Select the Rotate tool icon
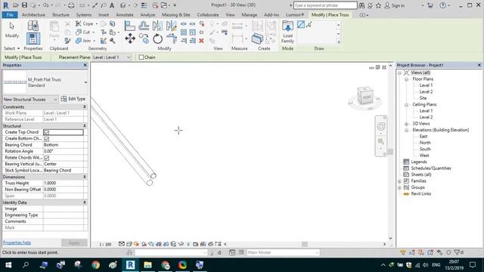The height and width of the screenshot is (272, 484). click(x=157, y=39)
